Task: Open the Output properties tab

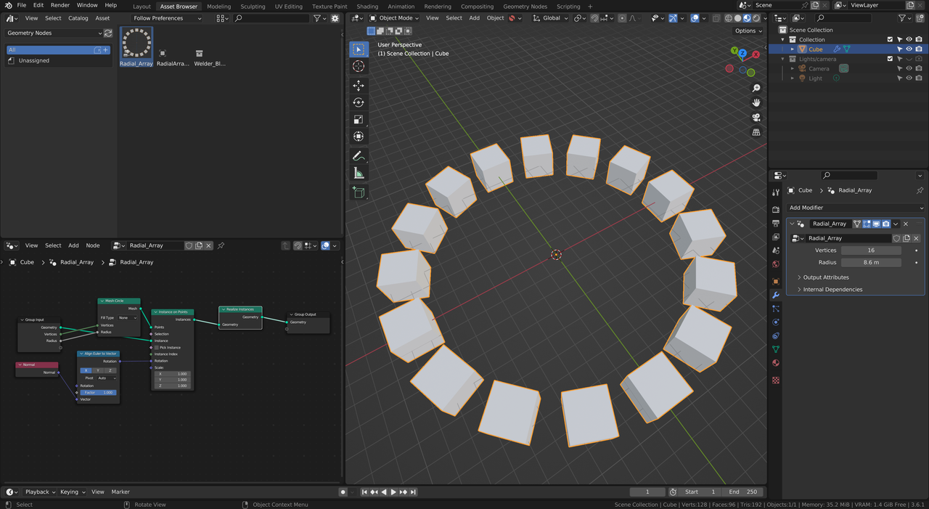Action: point(776,223)
